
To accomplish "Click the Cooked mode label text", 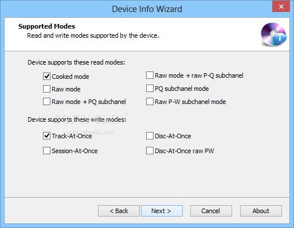I will (x=70, y=77).
